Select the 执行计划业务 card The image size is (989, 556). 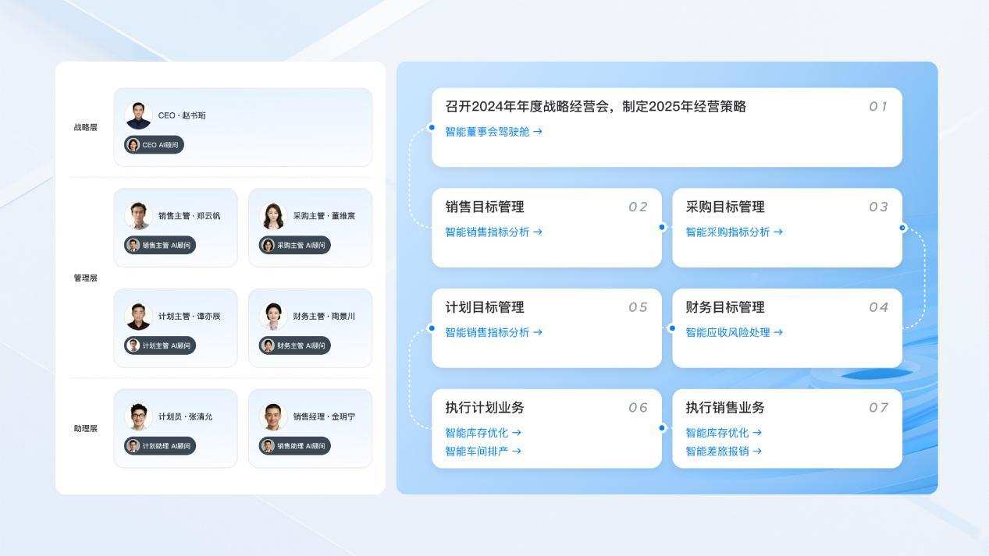[546, 427]
